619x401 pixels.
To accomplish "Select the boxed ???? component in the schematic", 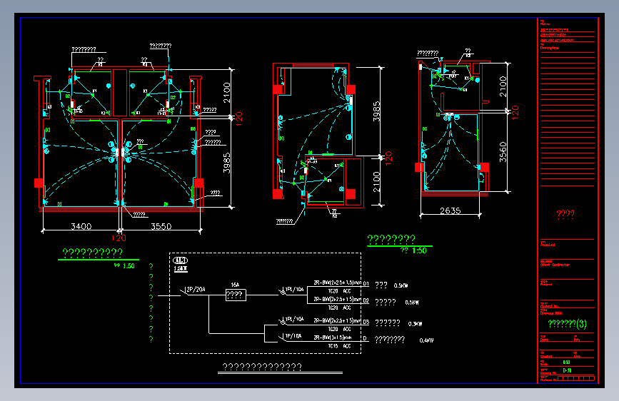I will 236,295.
